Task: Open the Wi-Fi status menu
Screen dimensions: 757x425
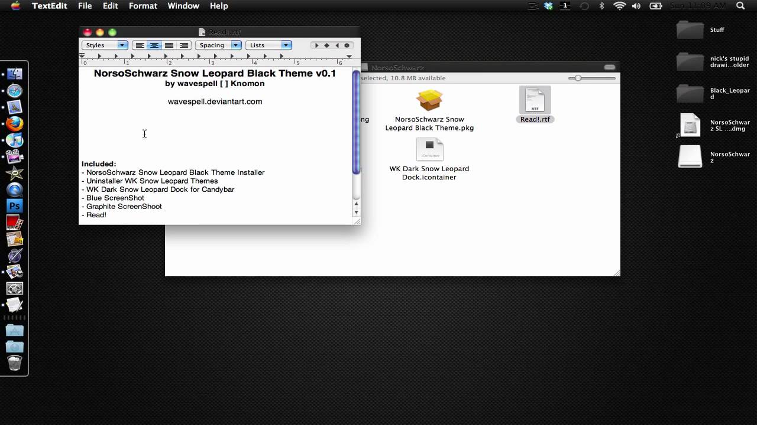Action: (x=620, y=6)
